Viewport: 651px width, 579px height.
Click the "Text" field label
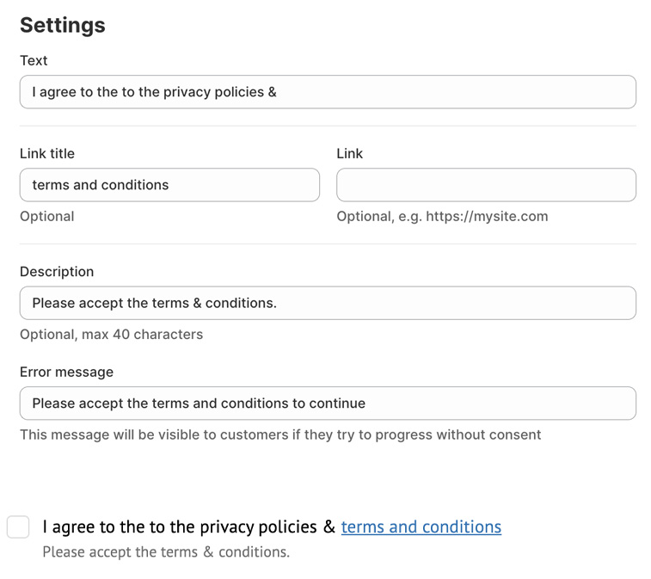click(34, 60)
